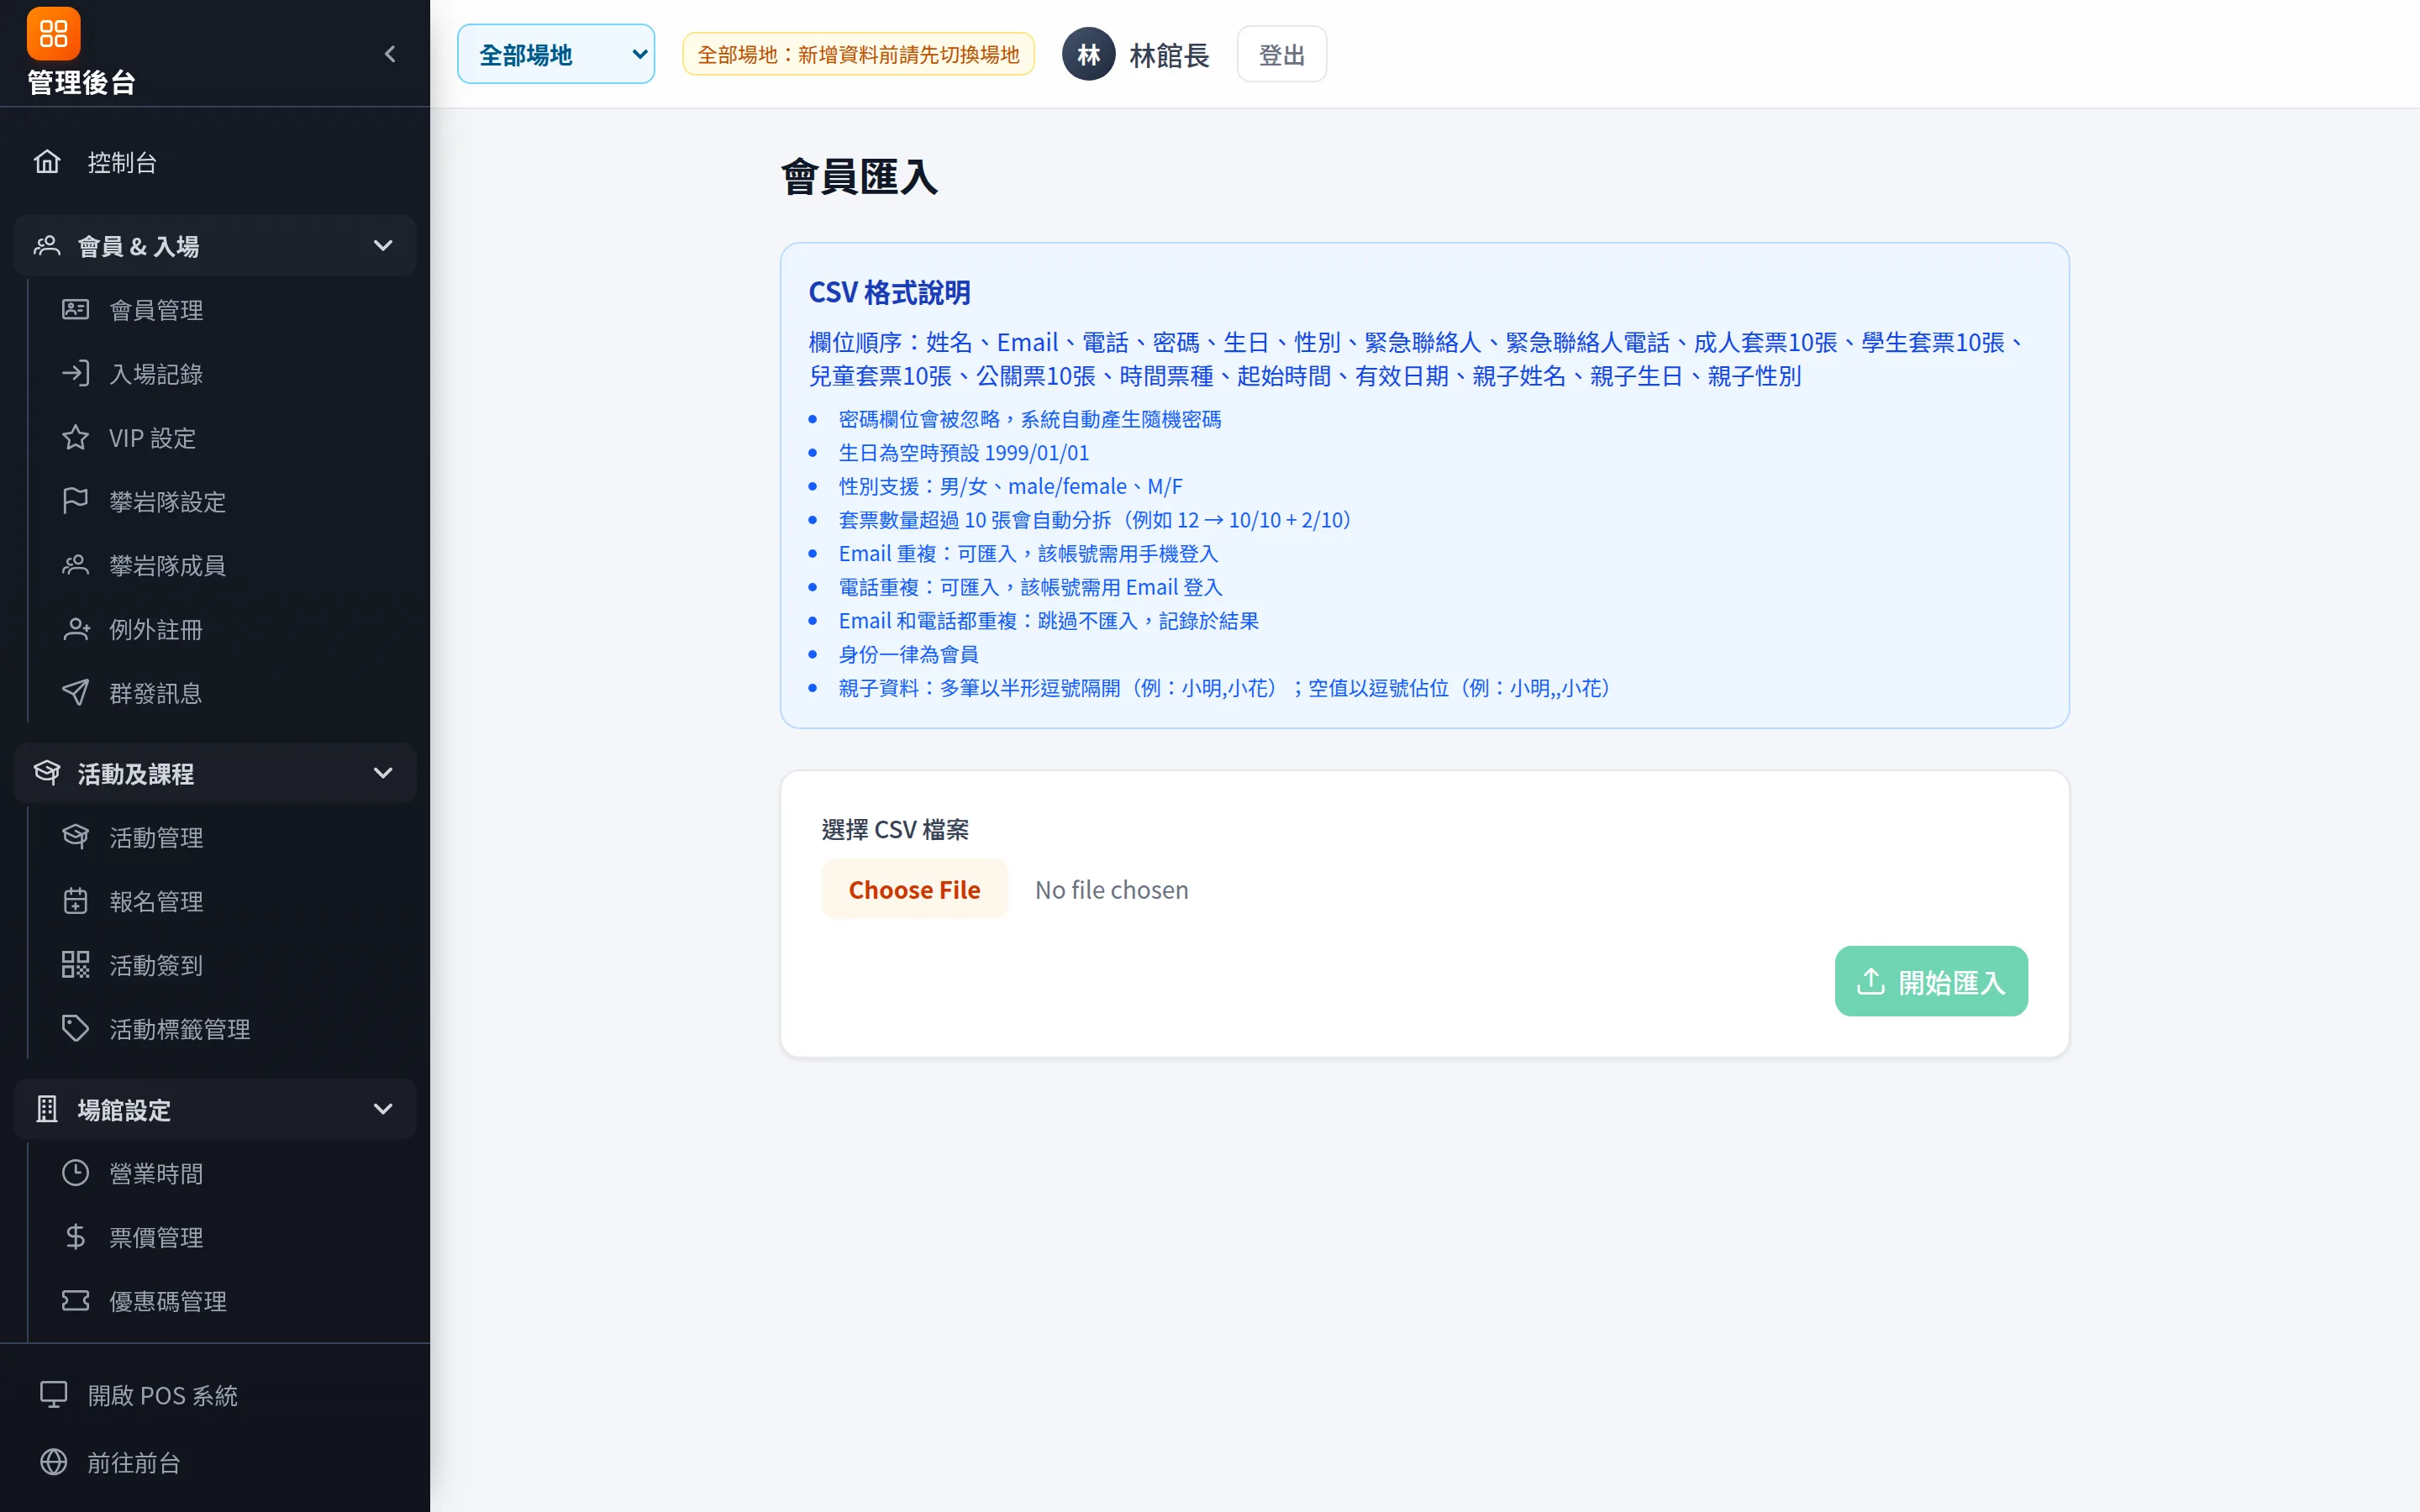Click the 林館長 username text
Viewport: 2420px width, 1512px height.
tap(1169, 55)
